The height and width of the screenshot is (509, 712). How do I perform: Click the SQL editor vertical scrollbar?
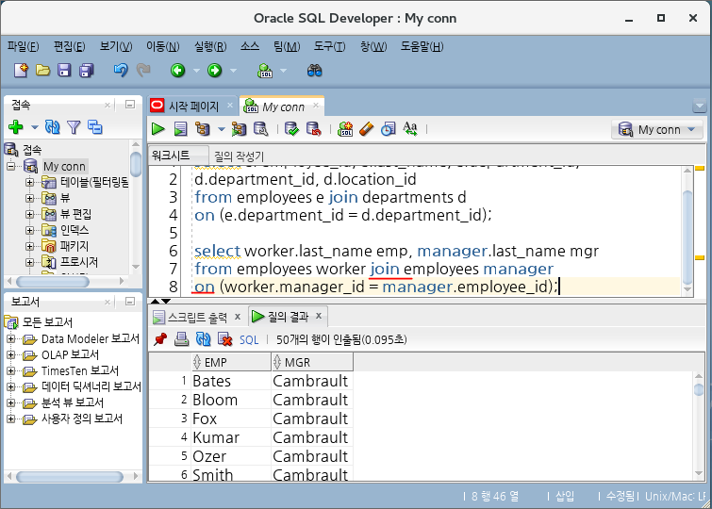[687, 232]
